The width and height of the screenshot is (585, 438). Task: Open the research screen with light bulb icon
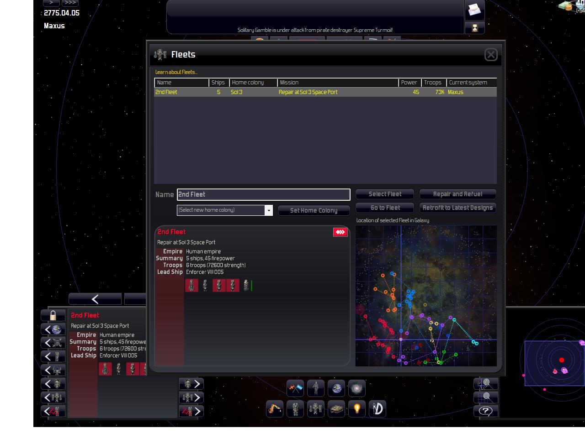[x=357, y=409]
